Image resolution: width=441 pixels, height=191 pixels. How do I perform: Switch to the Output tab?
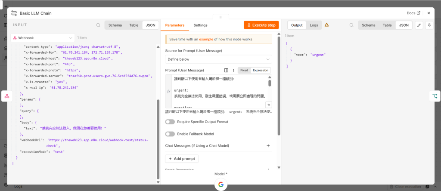tap(297, 25)
